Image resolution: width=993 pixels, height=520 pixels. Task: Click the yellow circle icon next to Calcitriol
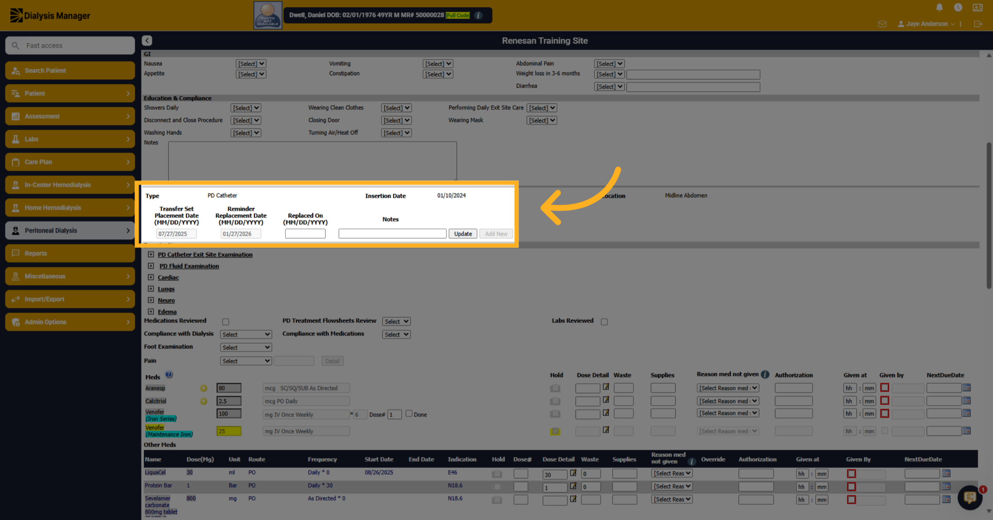tap(204, 401)
